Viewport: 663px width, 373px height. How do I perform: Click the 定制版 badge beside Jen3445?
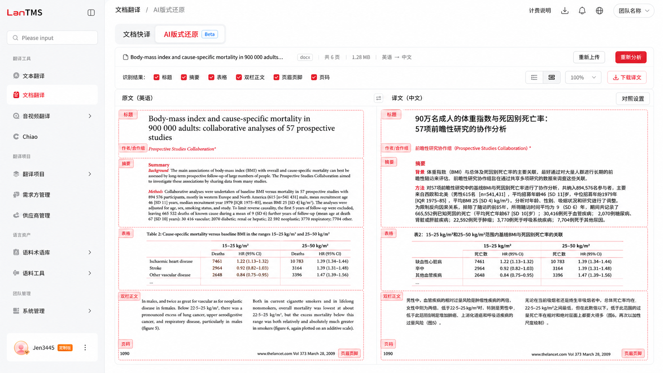click(65, 348)
